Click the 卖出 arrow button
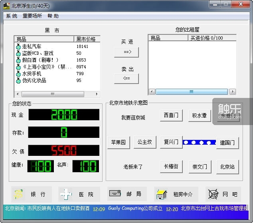253x223 pixels. pos(126,79)
